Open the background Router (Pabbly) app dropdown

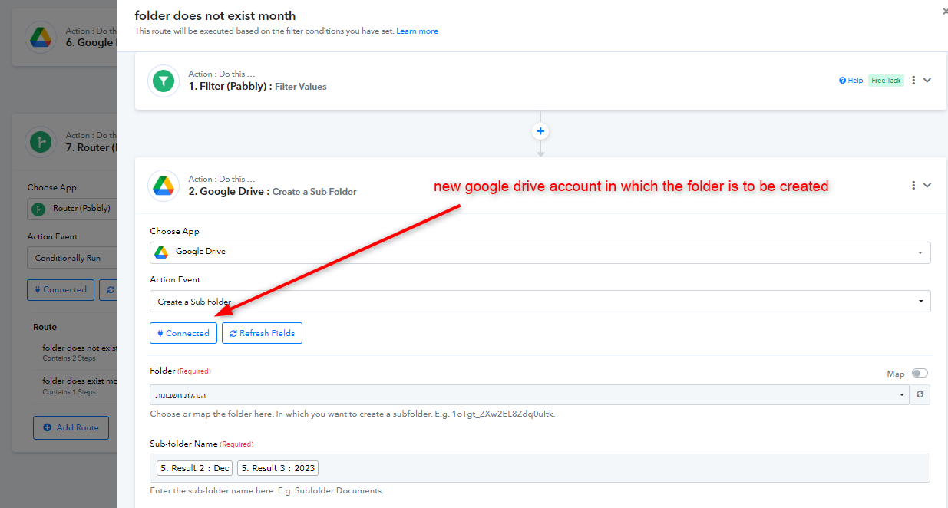pos(71,209)
